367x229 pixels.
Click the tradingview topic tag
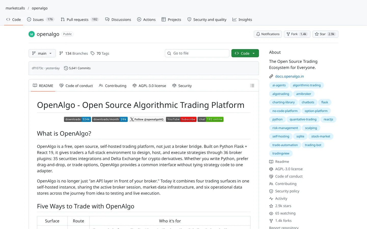(281, 153)
